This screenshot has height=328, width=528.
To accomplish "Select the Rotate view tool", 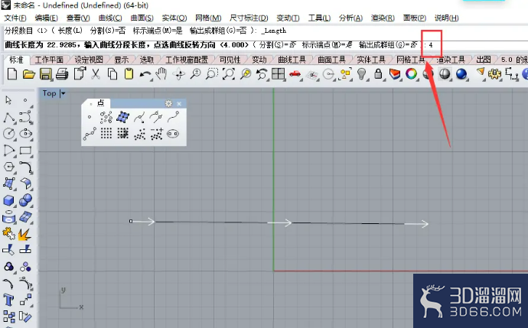I will 178,74.
